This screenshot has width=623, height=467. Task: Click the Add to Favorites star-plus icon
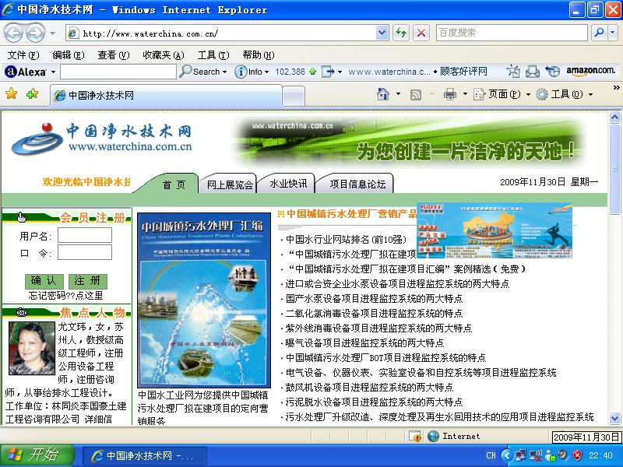coord(32,93)
